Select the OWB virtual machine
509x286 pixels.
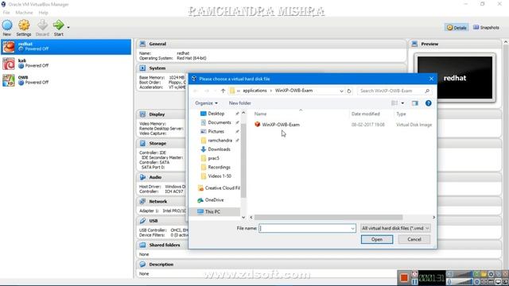click(66, 80)
